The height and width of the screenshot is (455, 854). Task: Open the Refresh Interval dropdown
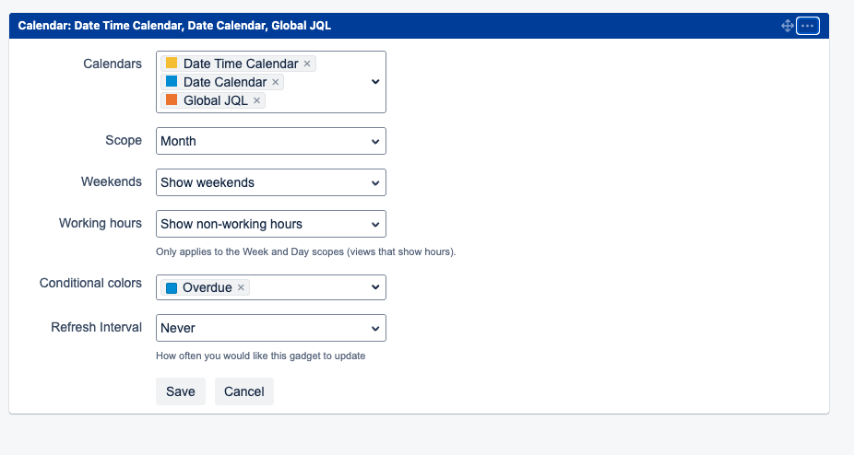271,328
